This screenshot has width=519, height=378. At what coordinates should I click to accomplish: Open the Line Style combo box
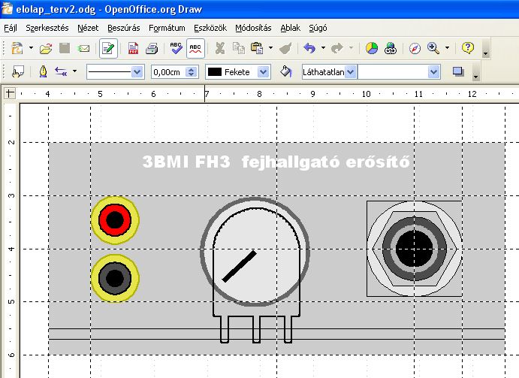point(116,72)
